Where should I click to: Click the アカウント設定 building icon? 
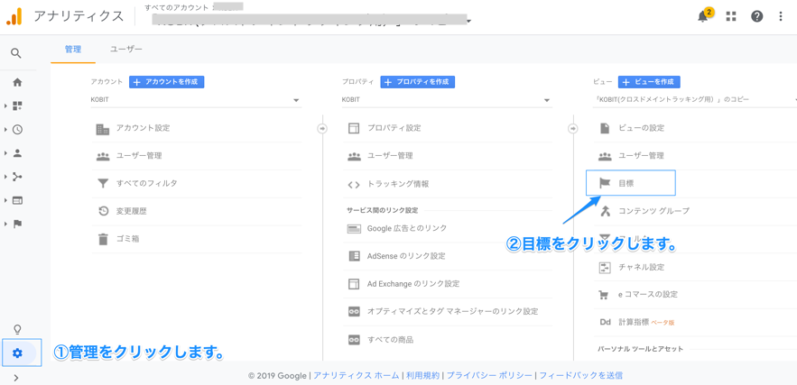tap(103, 129)
